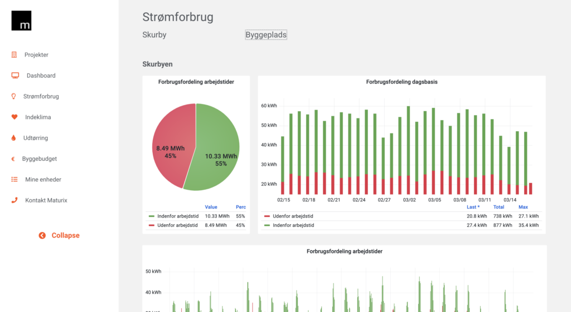The width and height of the screenshot is (571, 312).
Task: Click the Mine enheder list icon
Action: [14, 180]
